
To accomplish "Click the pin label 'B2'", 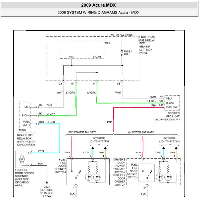I will pos(41,113).
